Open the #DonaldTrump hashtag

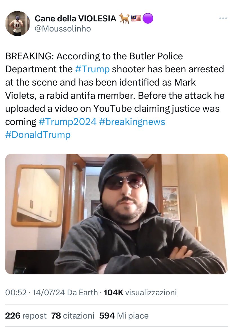pos(38,135)
